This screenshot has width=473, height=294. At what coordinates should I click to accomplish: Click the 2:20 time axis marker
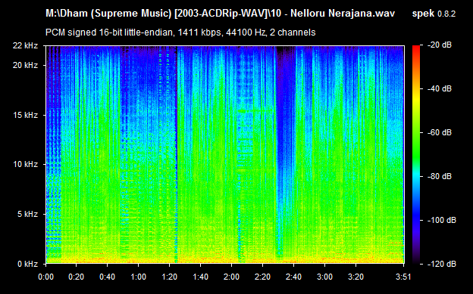pos(263,277)
